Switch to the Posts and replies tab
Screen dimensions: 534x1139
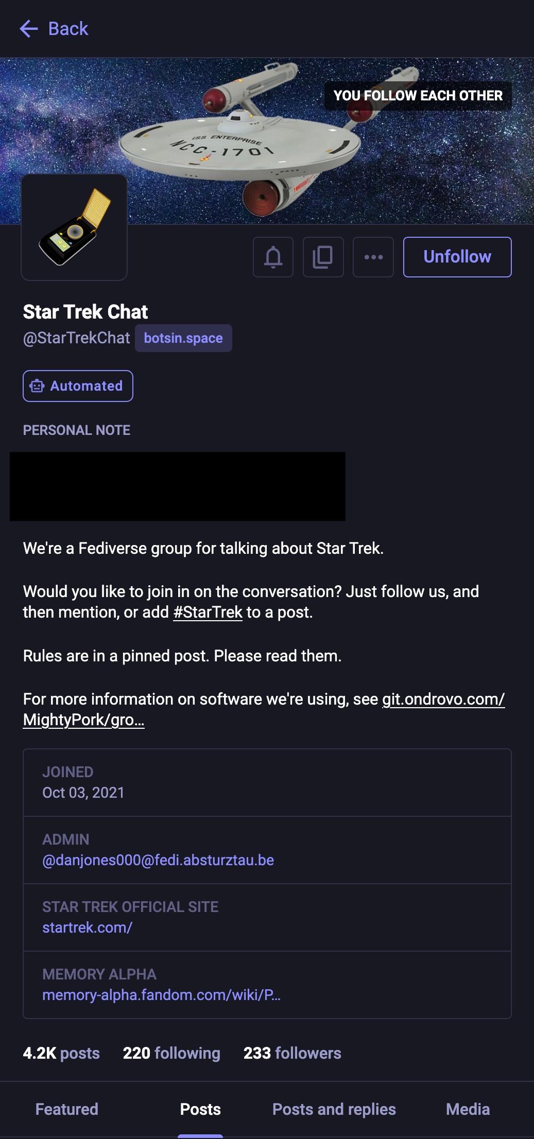pos(334,1109)
